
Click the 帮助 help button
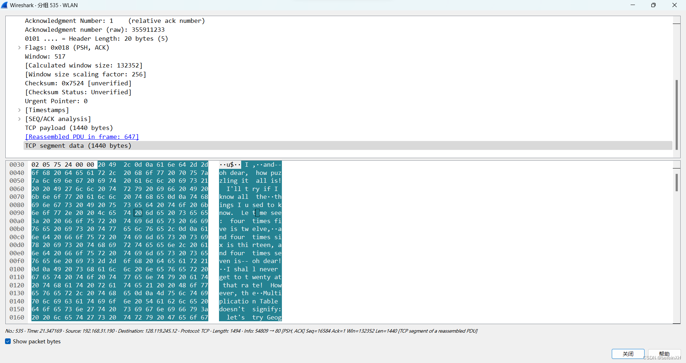click(664, 354)
